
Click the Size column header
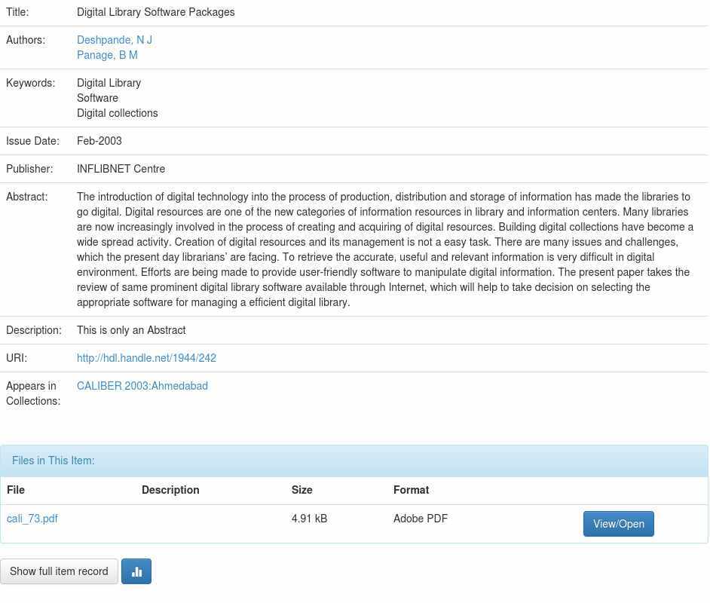pos(301,490)
